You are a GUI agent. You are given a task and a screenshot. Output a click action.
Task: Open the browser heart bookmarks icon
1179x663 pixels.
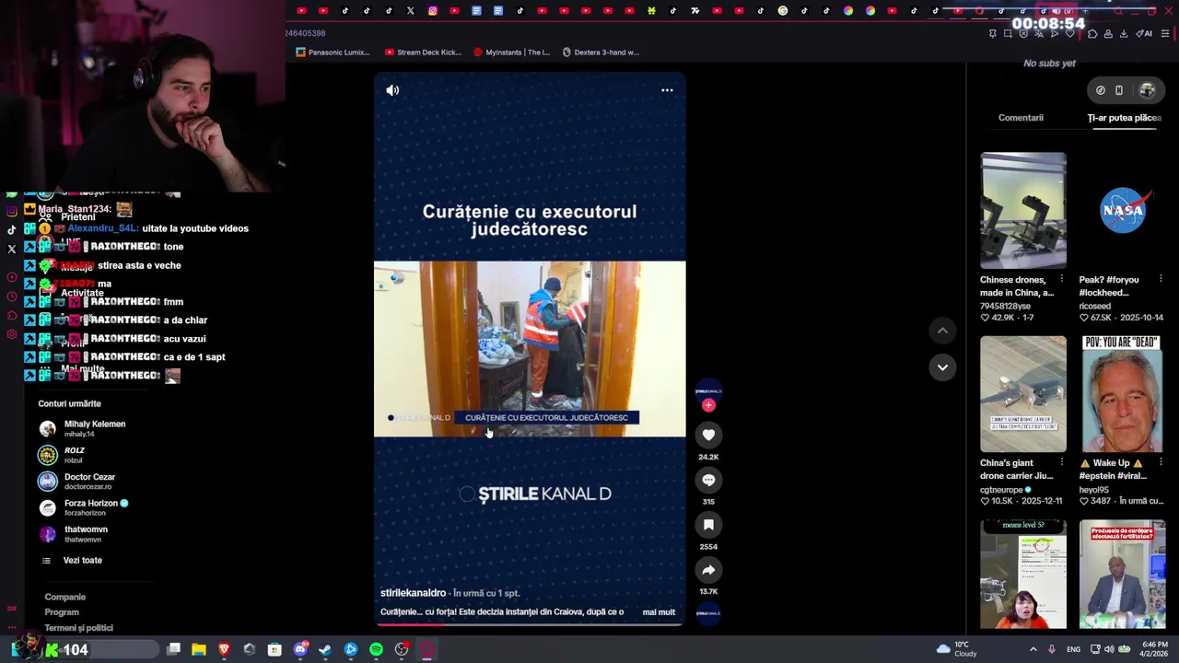click(1070, 33)
